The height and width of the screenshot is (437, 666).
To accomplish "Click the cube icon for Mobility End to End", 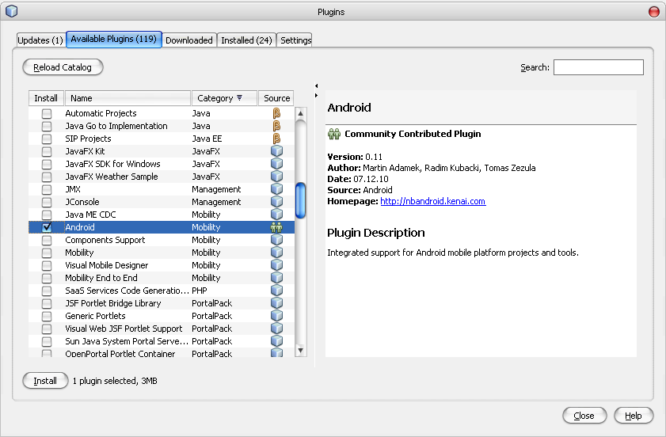I will (x=276, y=278).
